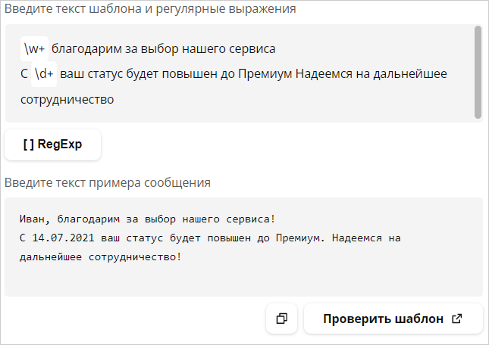
Task: Click the Проверить шаблон button
Action: (x=393, y=319)
